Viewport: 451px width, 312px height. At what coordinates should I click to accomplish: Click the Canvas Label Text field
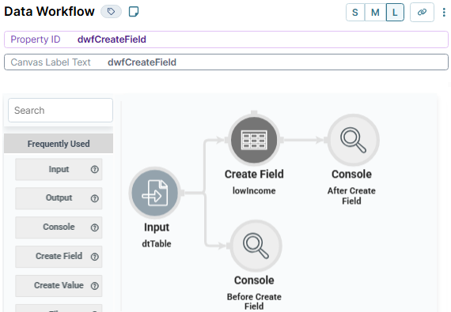(x=226, y=62)
